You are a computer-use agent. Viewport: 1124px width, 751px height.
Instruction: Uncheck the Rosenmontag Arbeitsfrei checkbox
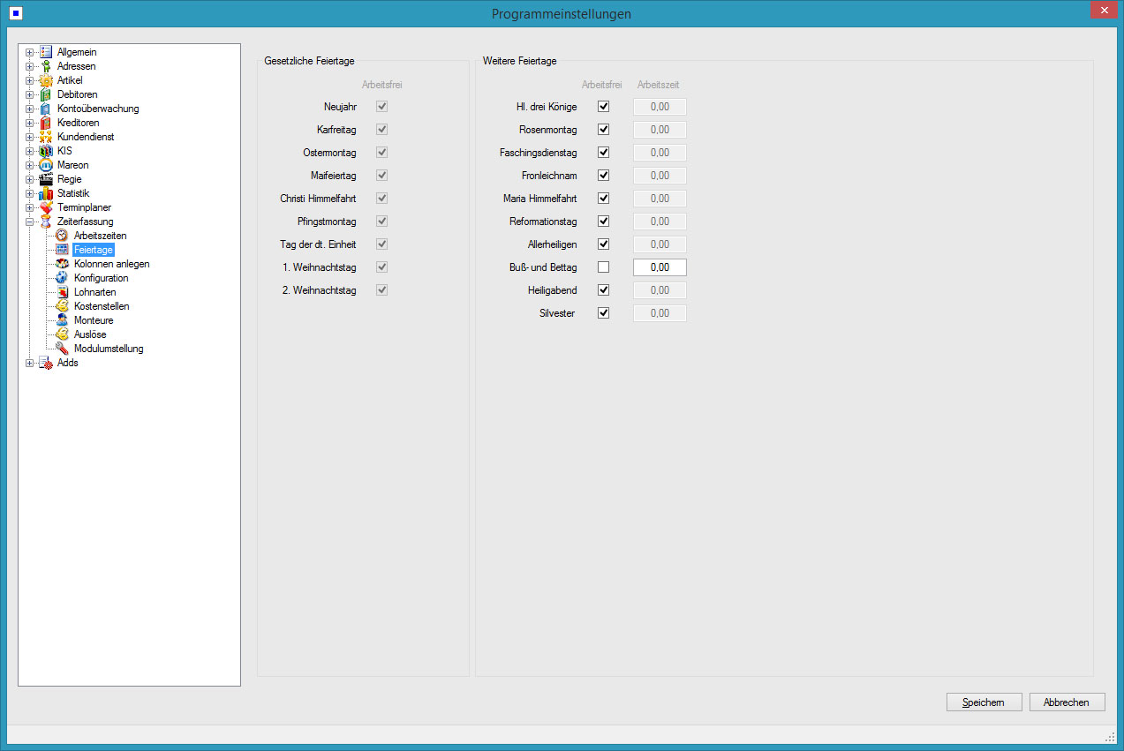click(604, 130)
